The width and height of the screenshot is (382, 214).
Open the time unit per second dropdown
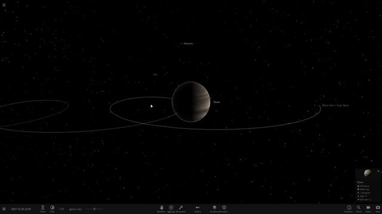75,209
